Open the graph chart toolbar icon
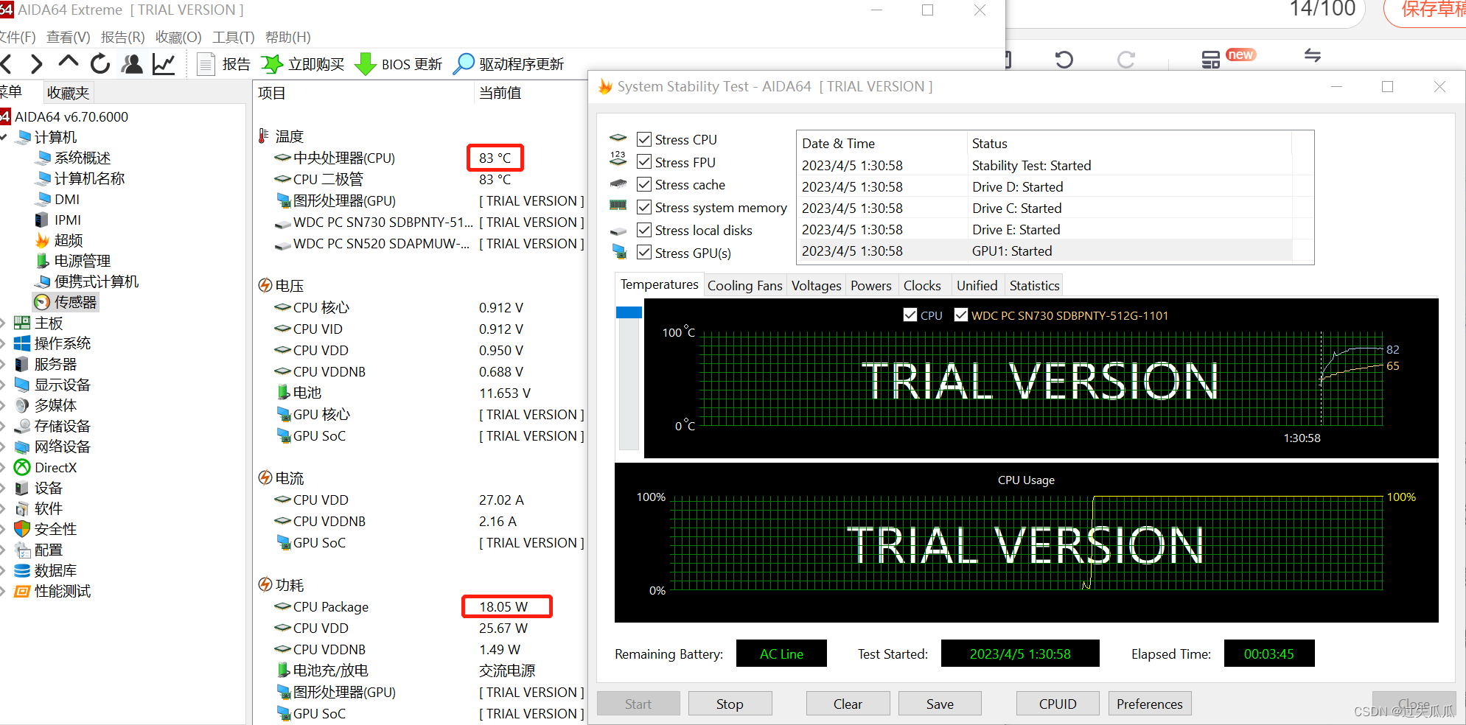The image size is (1466, 725). pos(164,64)
